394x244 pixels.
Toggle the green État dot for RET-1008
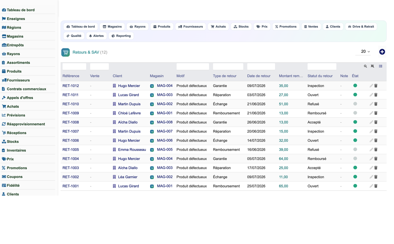tap(355, 122)
